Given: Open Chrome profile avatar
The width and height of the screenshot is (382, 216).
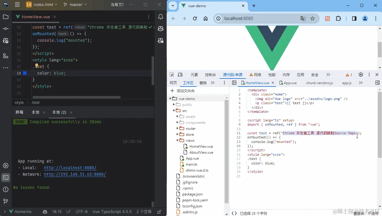Looking at the screenshot, I should 365,18.
